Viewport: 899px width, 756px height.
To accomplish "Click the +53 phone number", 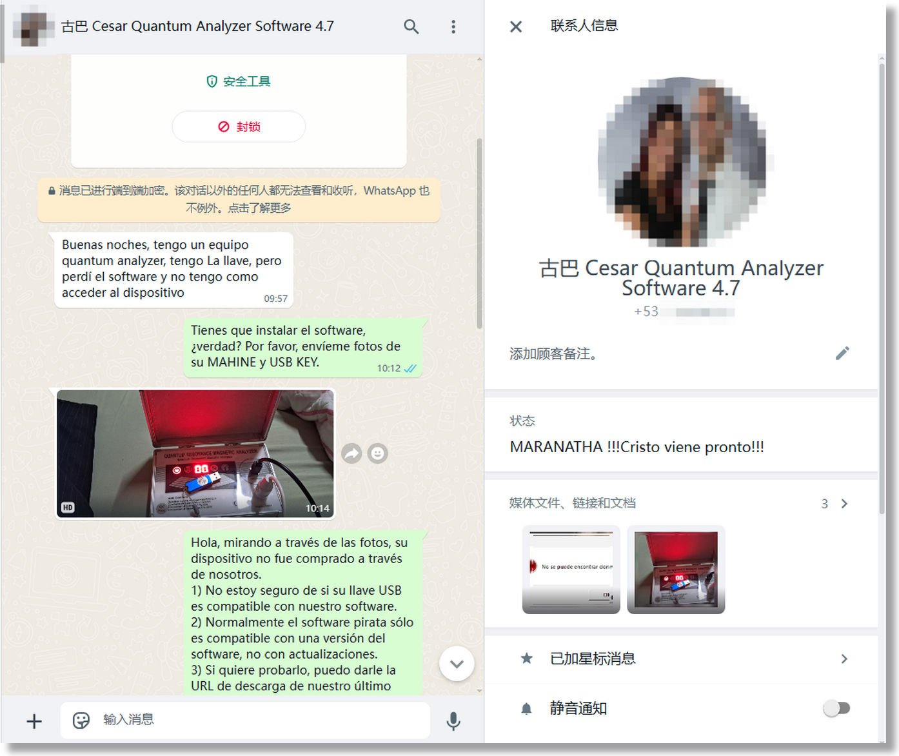I will (684, 312).
